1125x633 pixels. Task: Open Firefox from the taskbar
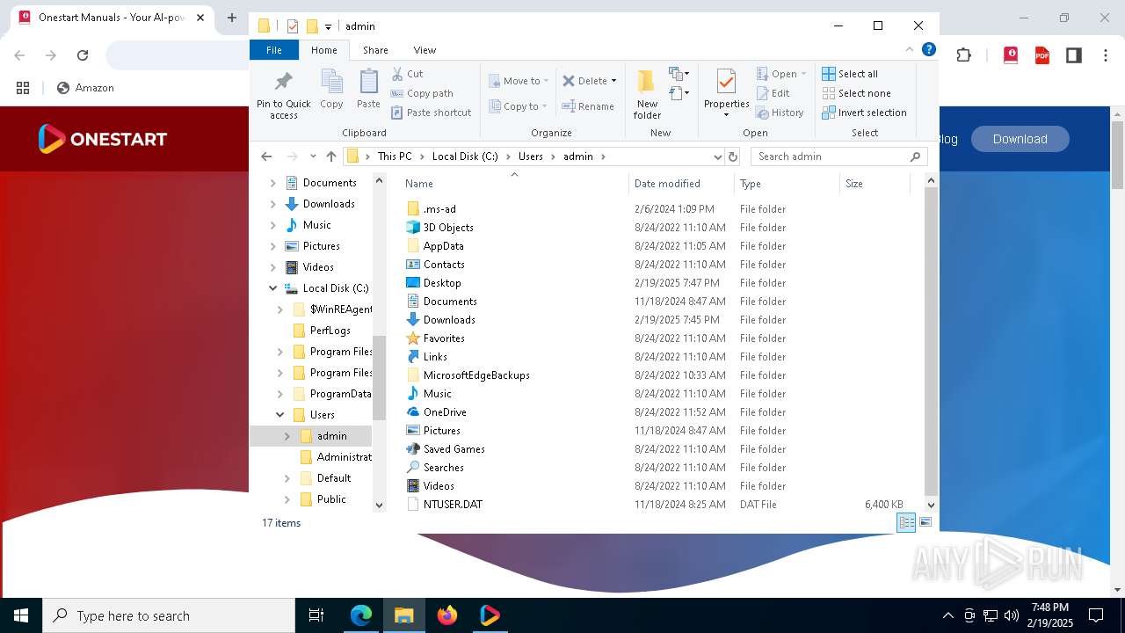pos(447,615)
